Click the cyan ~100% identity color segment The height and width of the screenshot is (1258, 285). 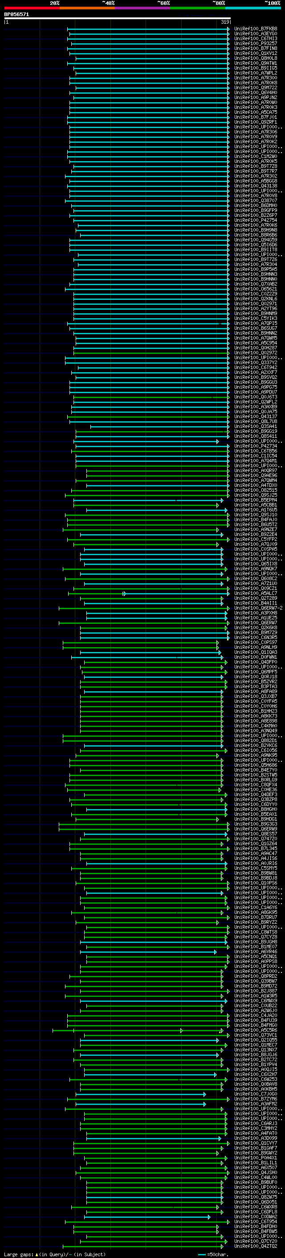point(253,8)
